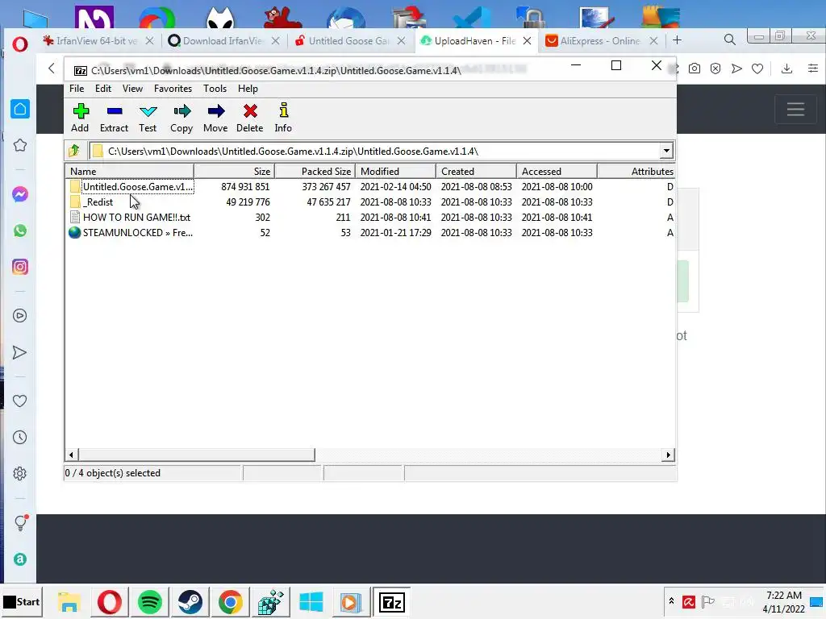Open Chrome from taskbar
Image resolution: width=826 pixels, height=619 pixels.
coord(230,602)
